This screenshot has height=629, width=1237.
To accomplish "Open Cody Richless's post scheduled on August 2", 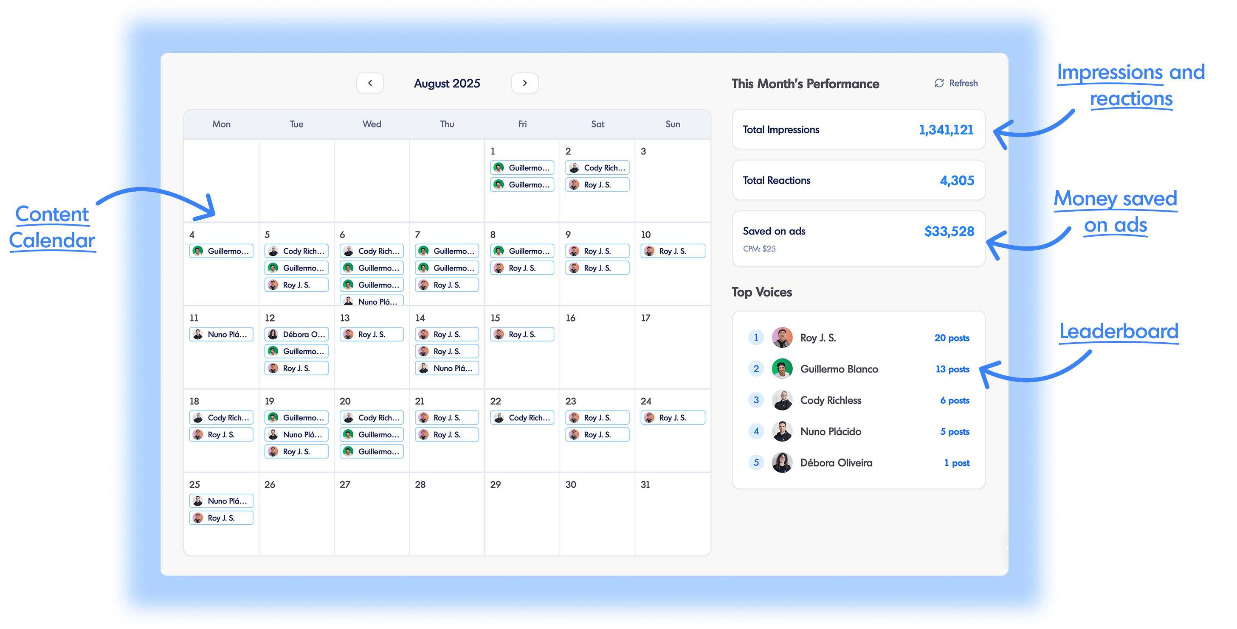I will coord(597,168).
